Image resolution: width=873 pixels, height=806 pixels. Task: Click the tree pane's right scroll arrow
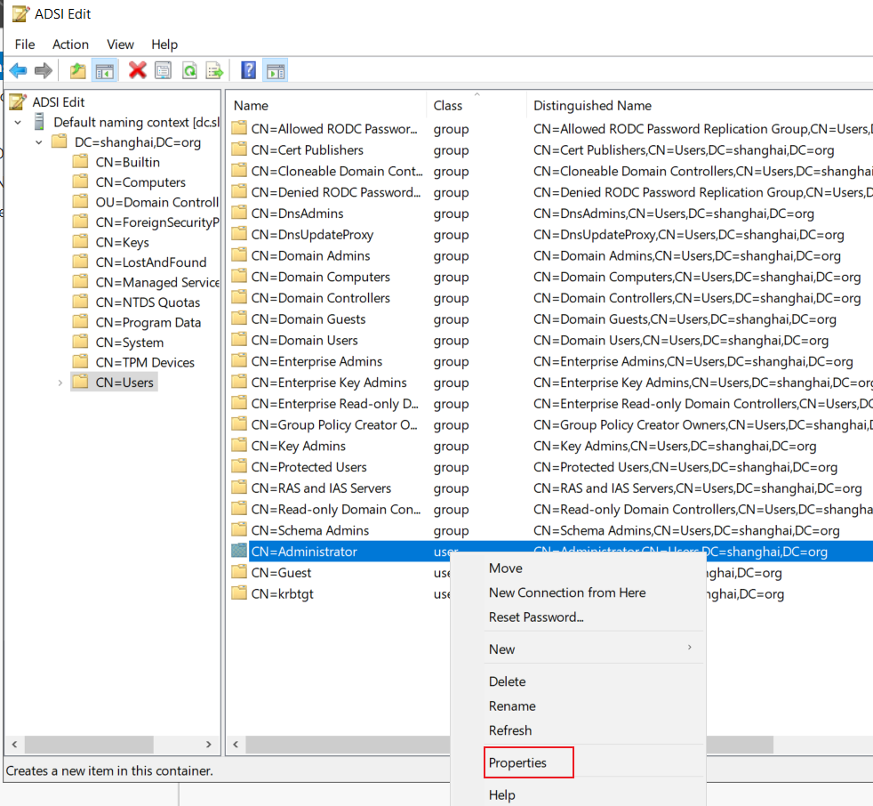coord(209,745)
